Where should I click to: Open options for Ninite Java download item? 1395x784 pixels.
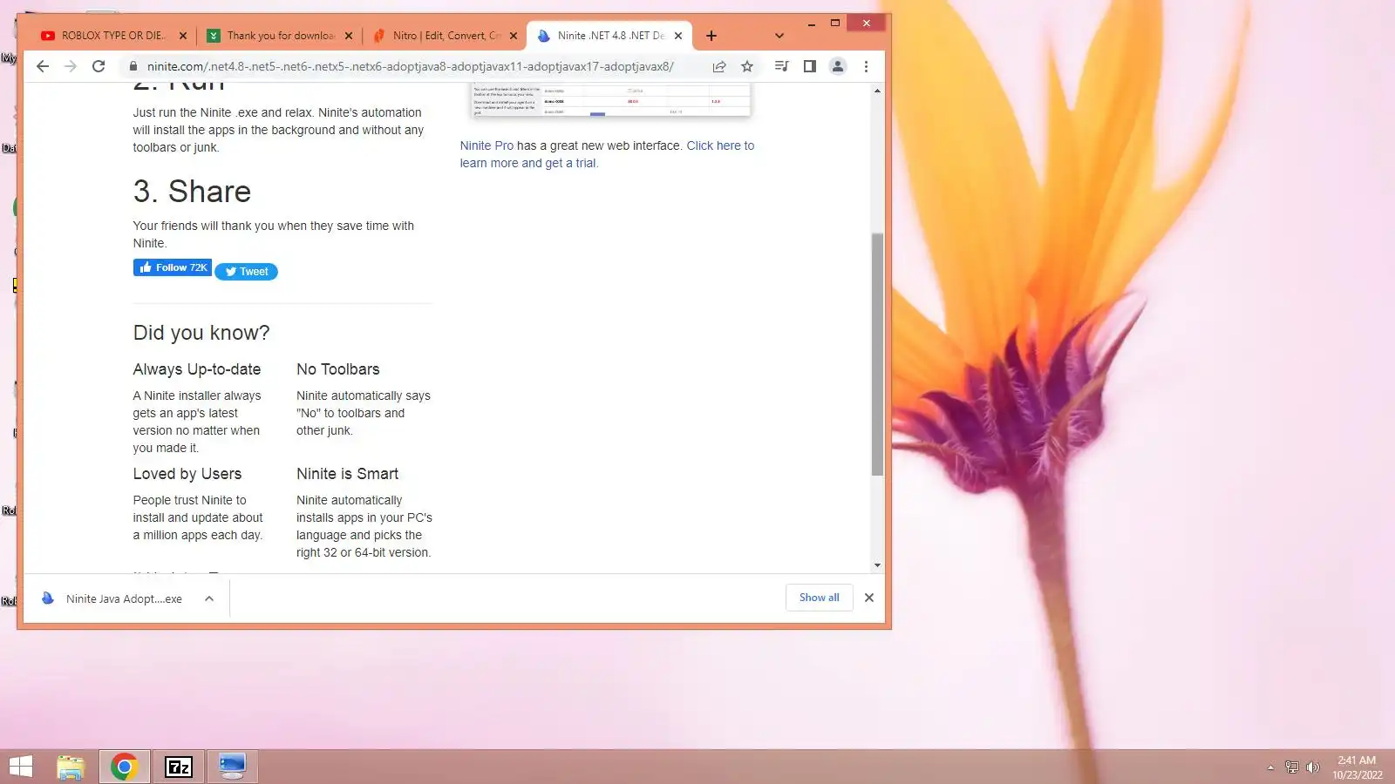(x=209, y=598)
